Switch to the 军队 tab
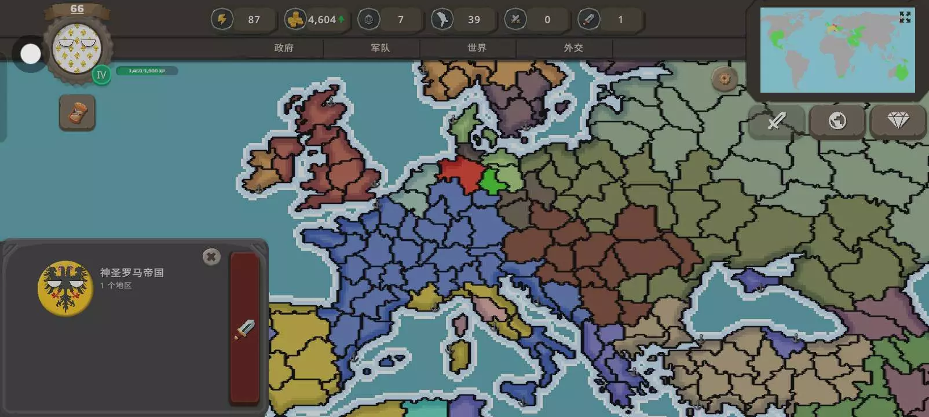The height and width of the screenshot is (417, 929). pos(381,48)
